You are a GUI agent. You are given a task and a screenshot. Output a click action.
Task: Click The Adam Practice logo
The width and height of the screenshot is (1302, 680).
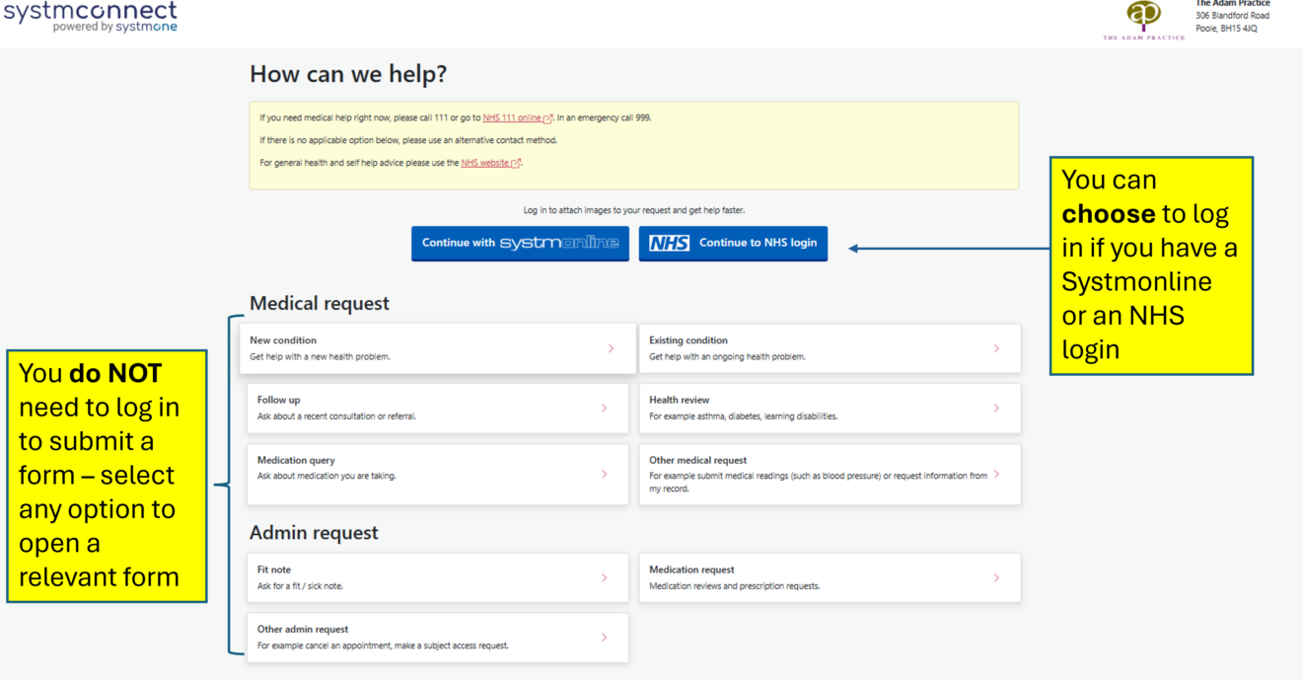coord(1144,20)
